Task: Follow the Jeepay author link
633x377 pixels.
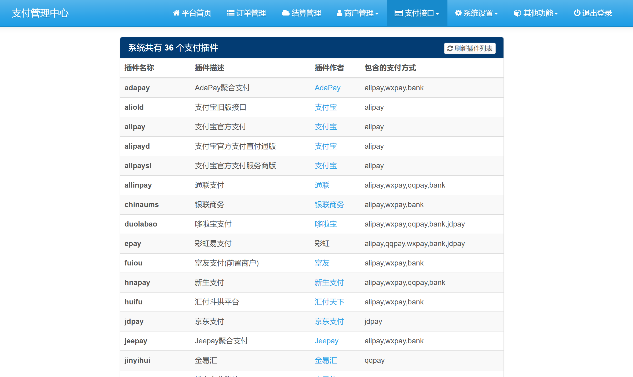Action: tap(326, 341)
